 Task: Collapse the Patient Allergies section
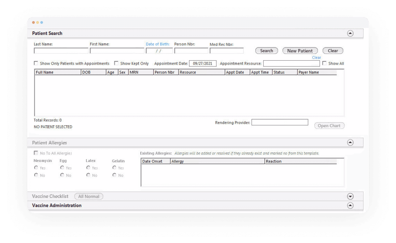tap(350, 142)
